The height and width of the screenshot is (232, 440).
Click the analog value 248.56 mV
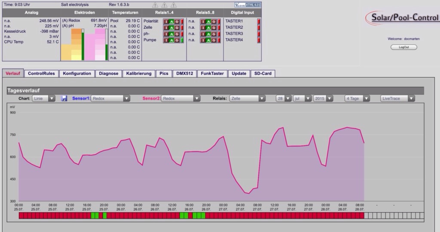(x=49, y=21)
